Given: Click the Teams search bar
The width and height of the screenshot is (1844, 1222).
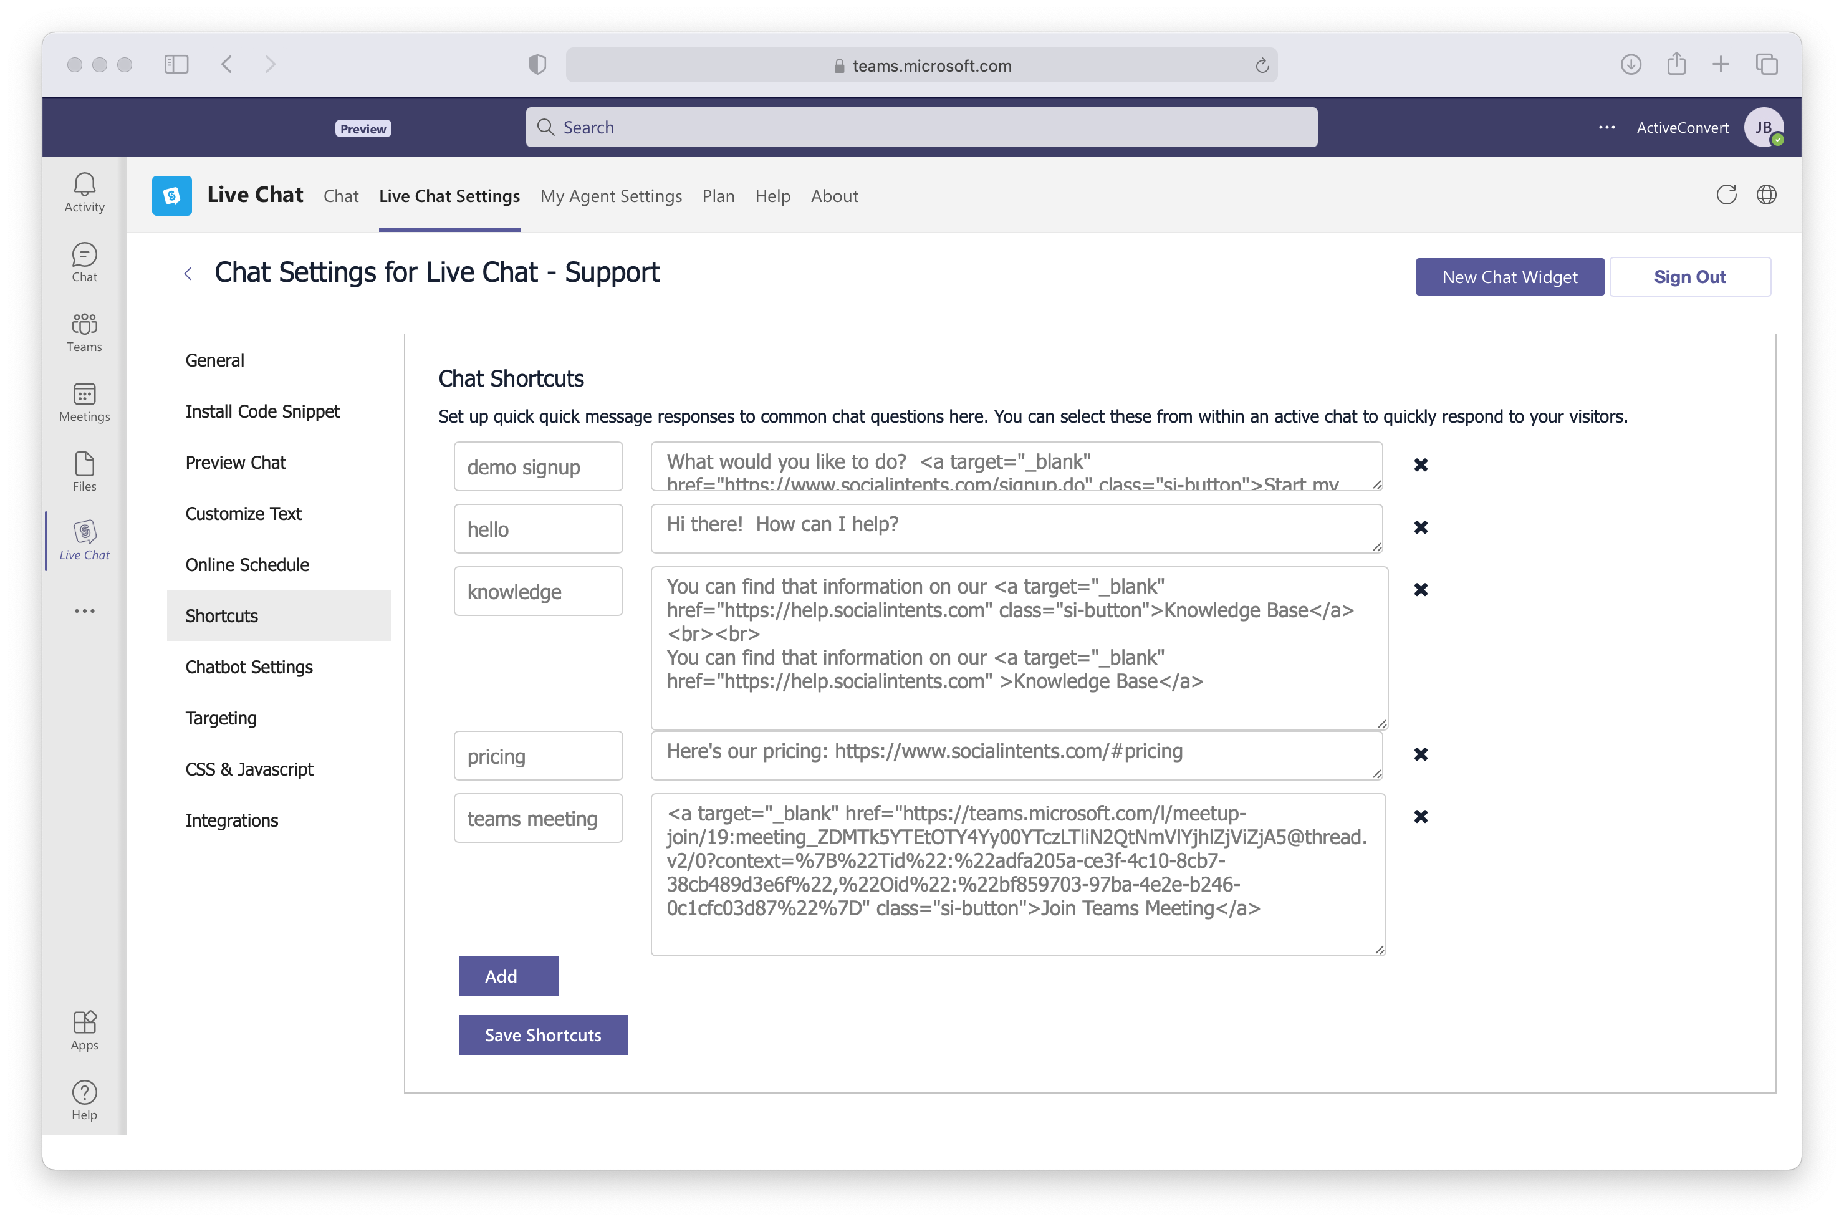Looking at the screenshot, I should tap(921, 126).
